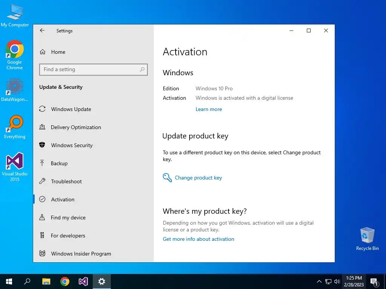Open the Learn more link
This screenshot has width=386, height=289.
coord(209,110)
